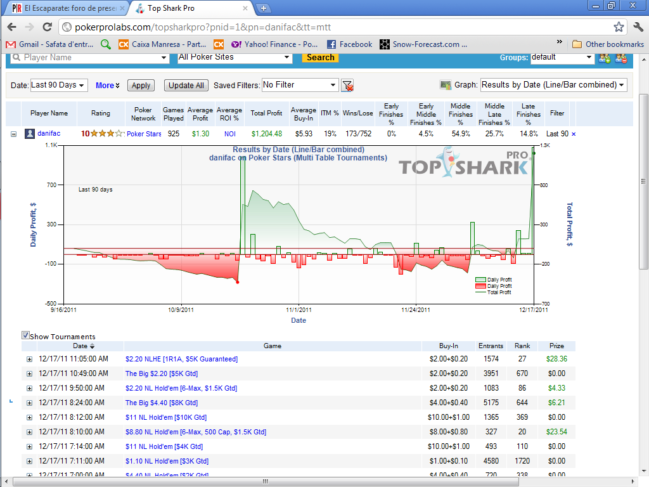This screenshot has width=649, height=487.
Task: Expand the 12/17/11 8:10:00 AM tournament row
Action: click(29, 432)
